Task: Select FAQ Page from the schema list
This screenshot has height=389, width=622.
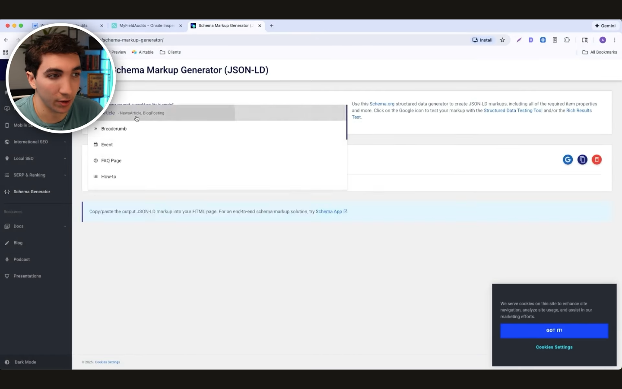Action: (217, 161)
